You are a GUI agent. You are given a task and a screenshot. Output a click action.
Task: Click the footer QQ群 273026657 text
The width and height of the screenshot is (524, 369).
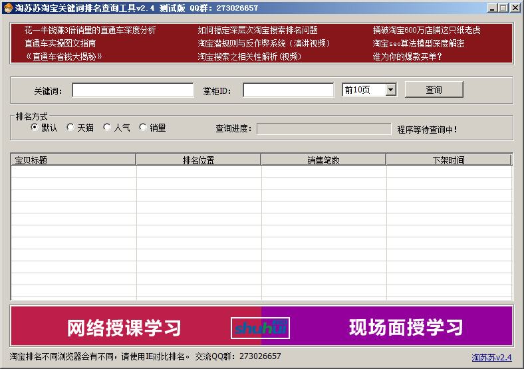pos(238,356)
